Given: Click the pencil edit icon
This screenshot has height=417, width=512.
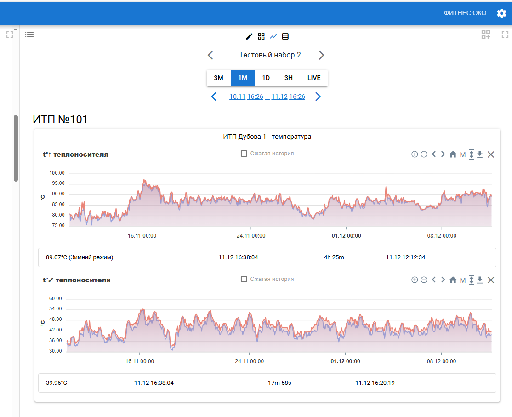Looking at the screenshot, I should point(249,36).
